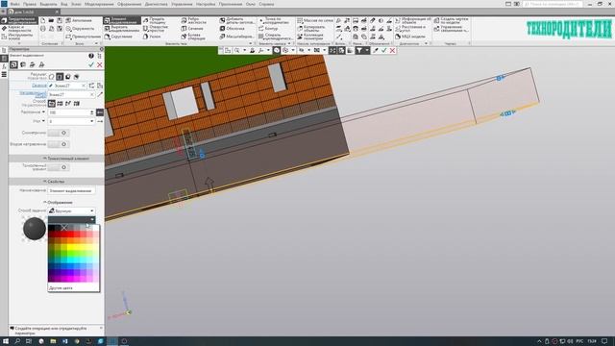This screenshot has width=615, height=346.
Task: Select the Сечение tool
Action: pos(192,28)
